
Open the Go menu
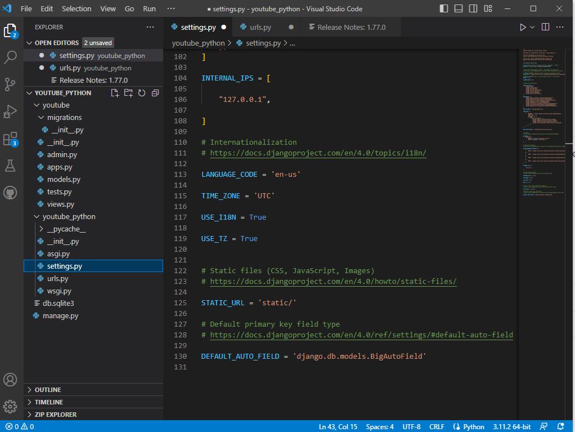click(x=129, y=8)
